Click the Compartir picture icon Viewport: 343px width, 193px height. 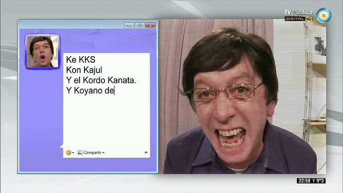click(x=80, y=153)
